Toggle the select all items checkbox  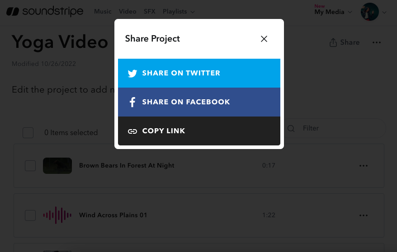pos(28,133)
